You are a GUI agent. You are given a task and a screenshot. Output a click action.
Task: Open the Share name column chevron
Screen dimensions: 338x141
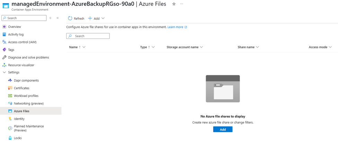click(x=257, y=47)
